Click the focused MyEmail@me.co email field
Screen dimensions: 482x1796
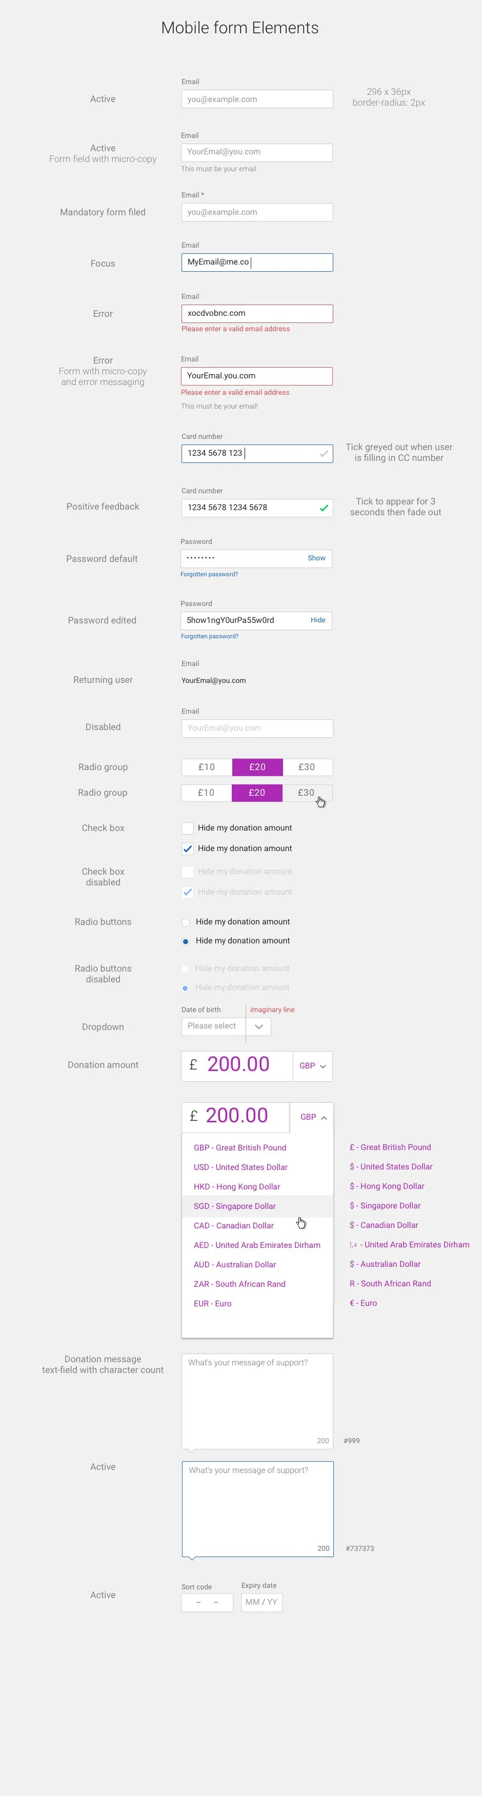[x=257, y=263]
